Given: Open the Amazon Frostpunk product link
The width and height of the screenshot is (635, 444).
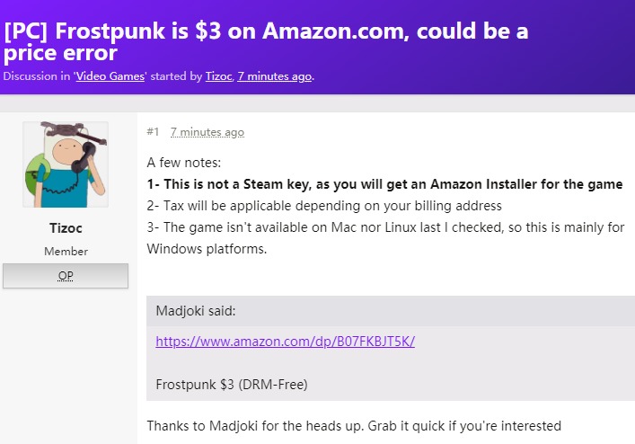Looking at the screenshot, I should pos(285,342).
